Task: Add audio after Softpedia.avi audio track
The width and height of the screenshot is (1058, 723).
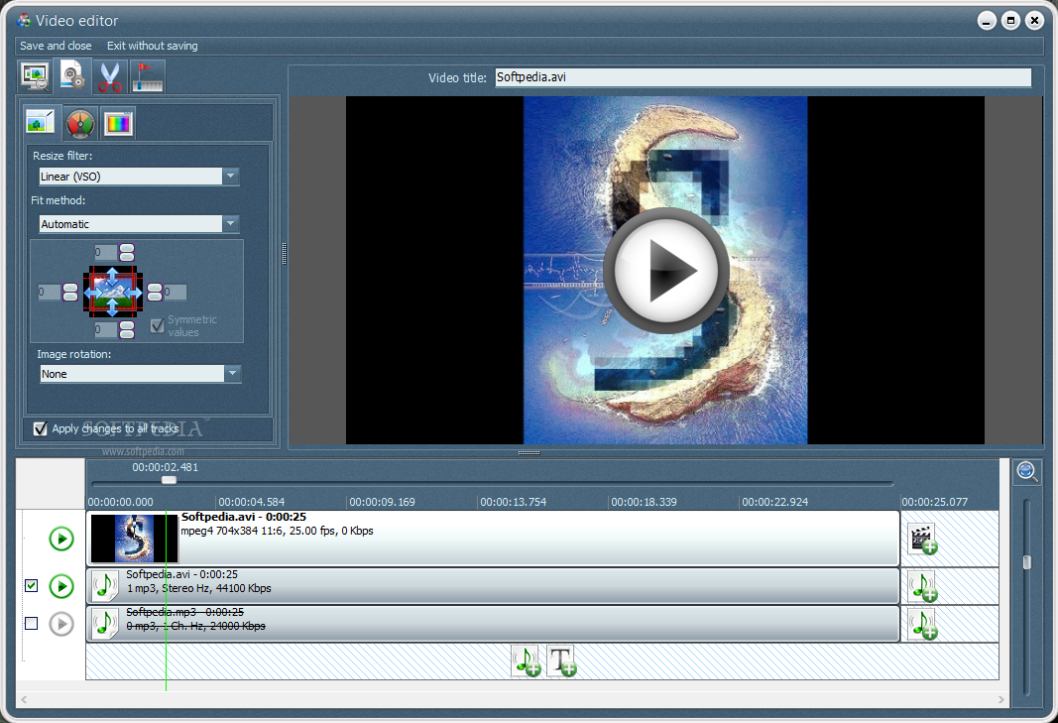Action: (x=922, y=586)
